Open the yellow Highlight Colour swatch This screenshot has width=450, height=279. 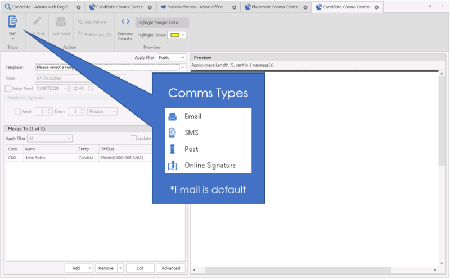(175, 35)
